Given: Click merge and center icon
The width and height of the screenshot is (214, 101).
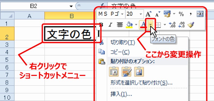Looking at the screenshot, I should pyautogui.click(x=200, y=14).
